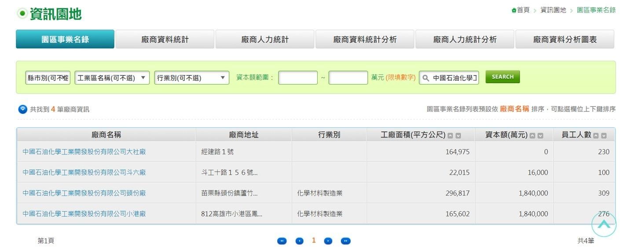The height and width of the screenshot is (251, 623).
Task: Click address cell 812高雄市小港區鳳...
Action: coord(231,214)
